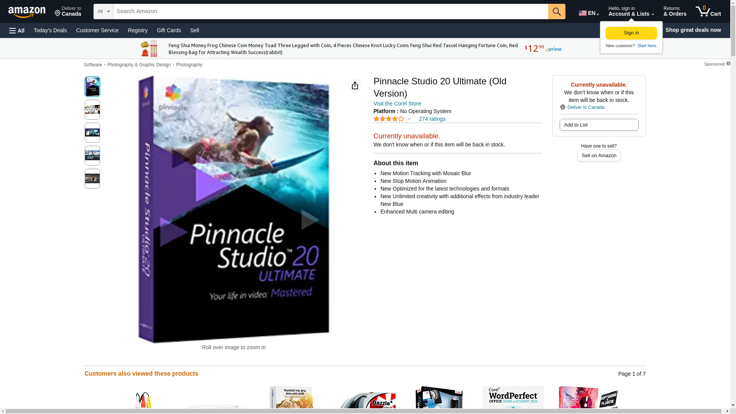This screenshot has width=736, height=414.
Task: Expand the EN language selector
Action: (x=588, y=13)
